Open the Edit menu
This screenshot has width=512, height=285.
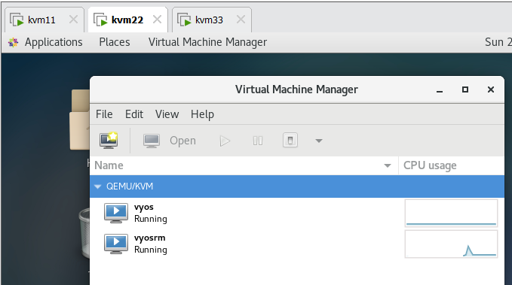point(134,114)
